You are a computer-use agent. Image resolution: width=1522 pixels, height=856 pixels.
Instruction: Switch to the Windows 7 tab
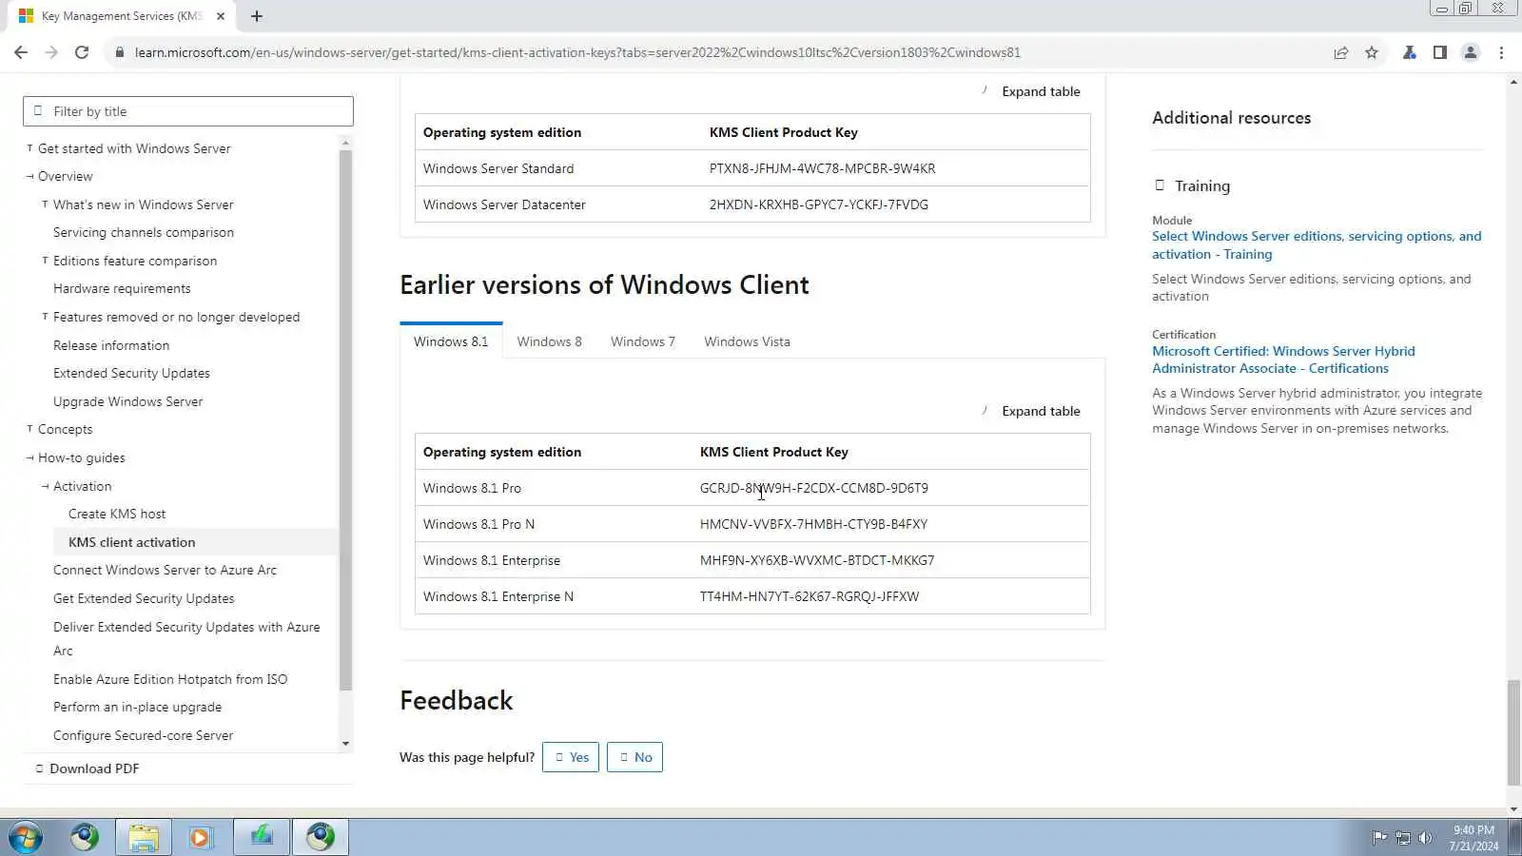click(x=643, y=341)
